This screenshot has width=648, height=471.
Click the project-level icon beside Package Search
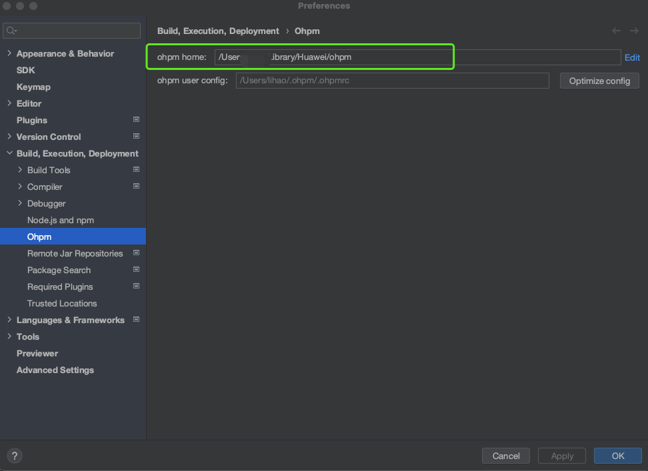[x=136, y=270]
